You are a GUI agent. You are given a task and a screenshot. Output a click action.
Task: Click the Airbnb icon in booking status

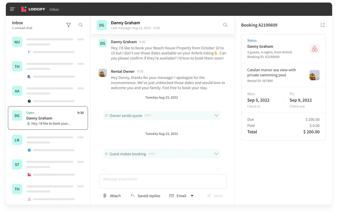tap(314, 49)
